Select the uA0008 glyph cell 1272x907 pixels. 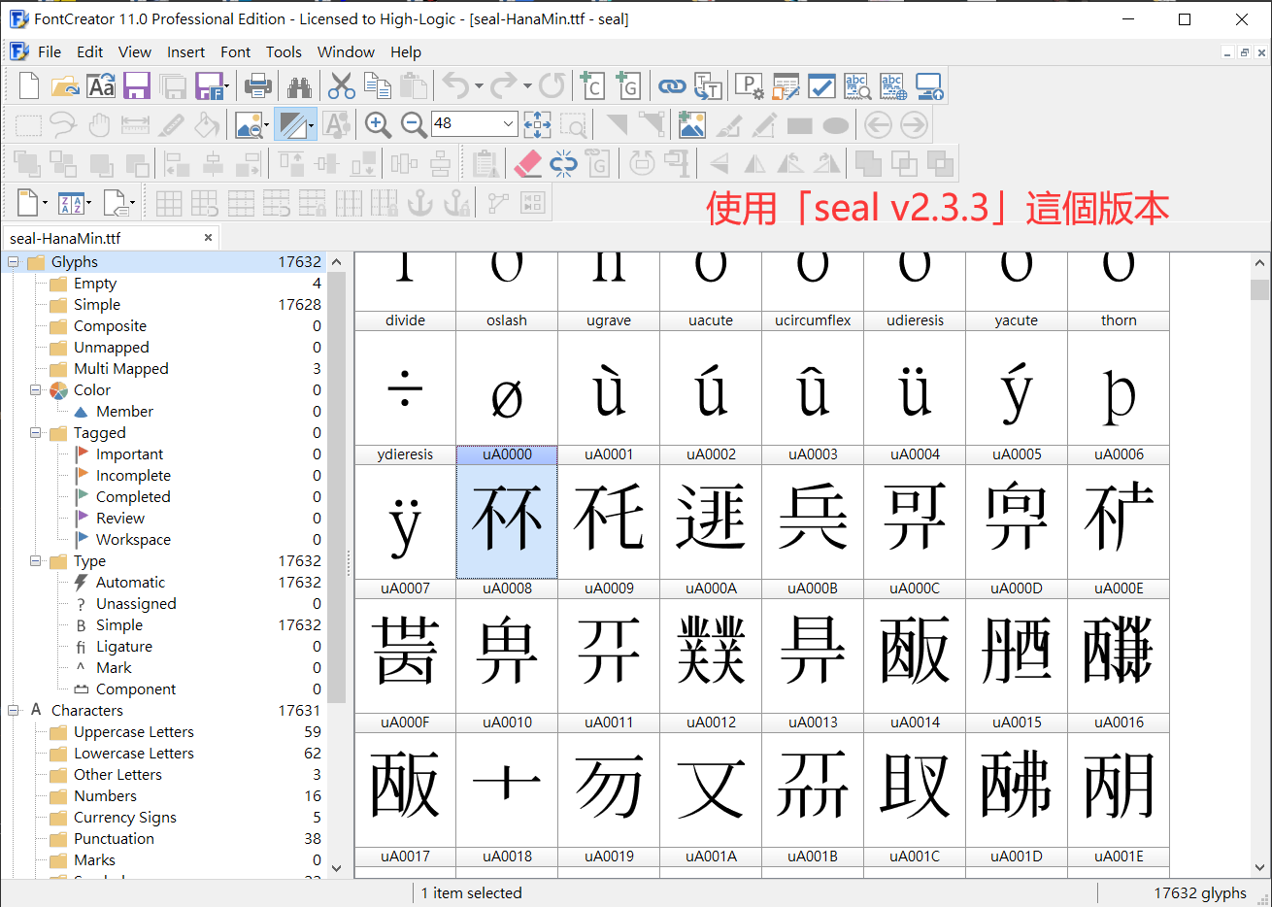[507, 646]
